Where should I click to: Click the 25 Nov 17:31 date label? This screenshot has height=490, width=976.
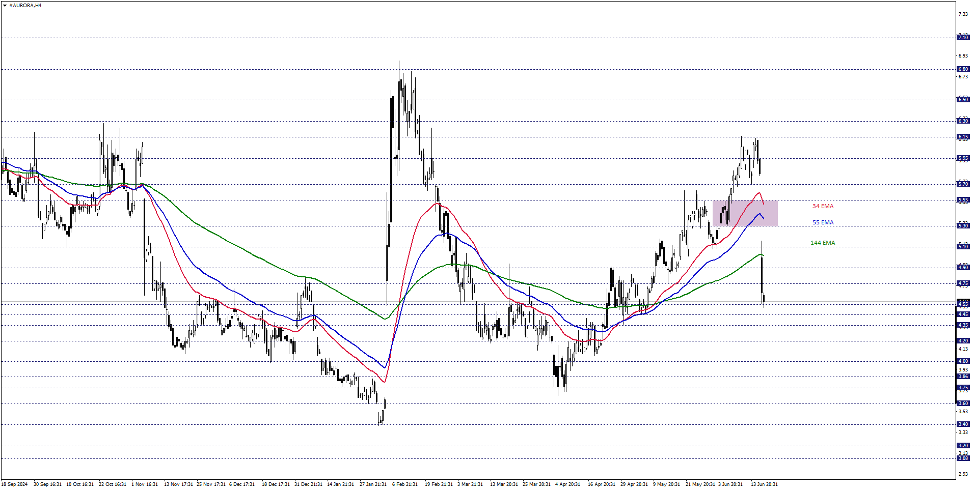[x=211, y=484]
